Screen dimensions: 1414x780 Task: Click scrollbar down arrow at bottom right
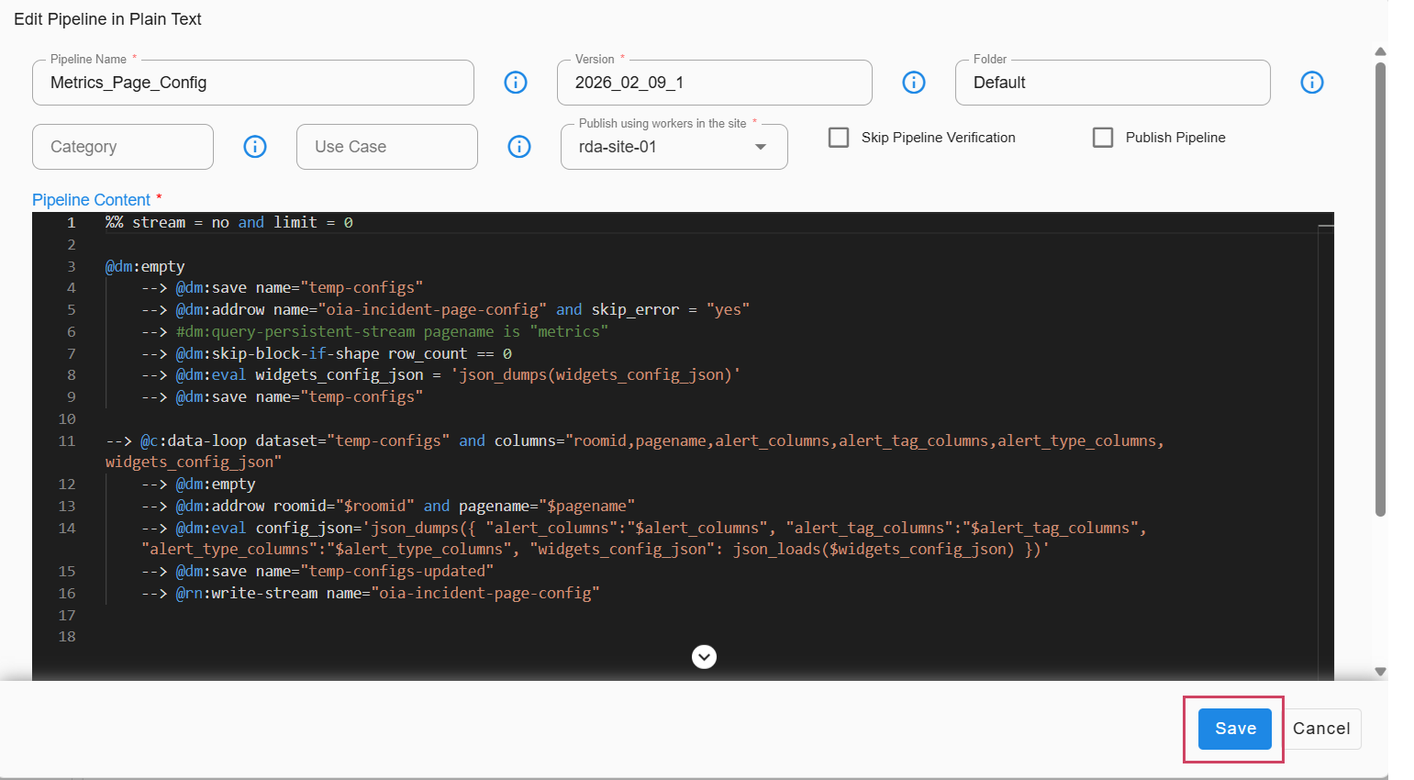pyautogui.click(x=1380, y=672)
